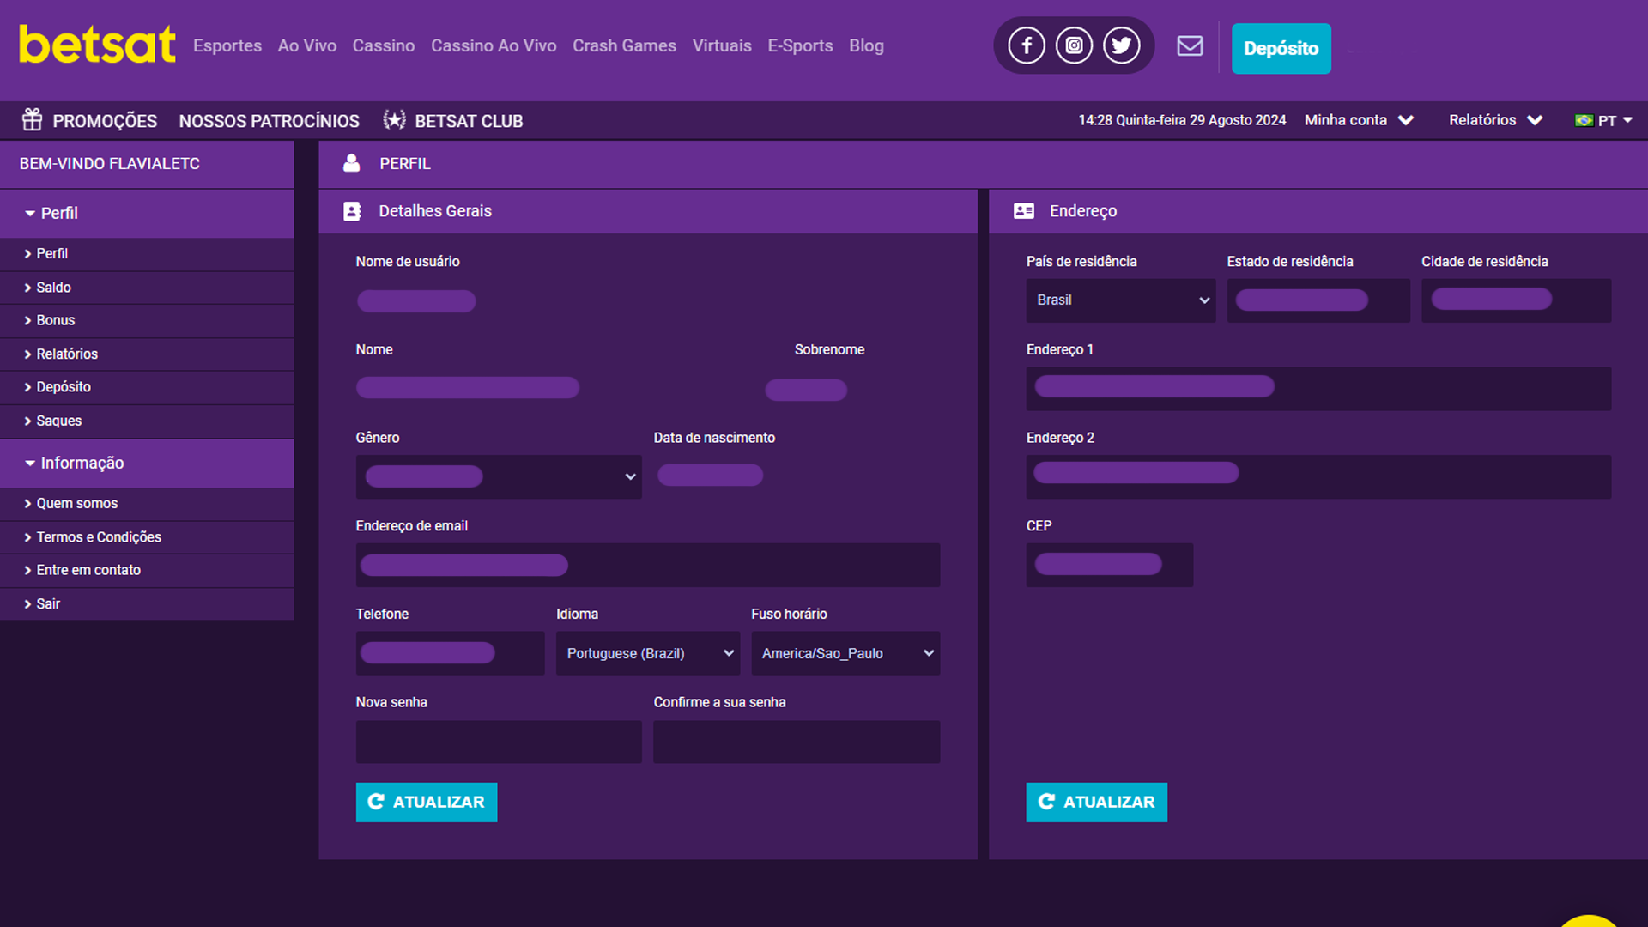
Task: Expand the Minha conta dropdown menu
Action: pyautogui.click(x=1358, y=121)
